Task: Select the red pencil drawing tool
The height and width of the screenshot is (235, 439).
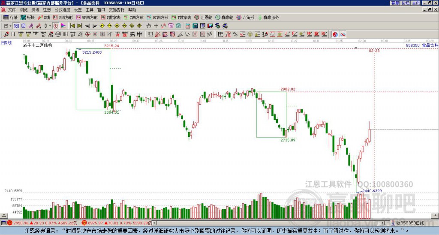Action: 6,34
